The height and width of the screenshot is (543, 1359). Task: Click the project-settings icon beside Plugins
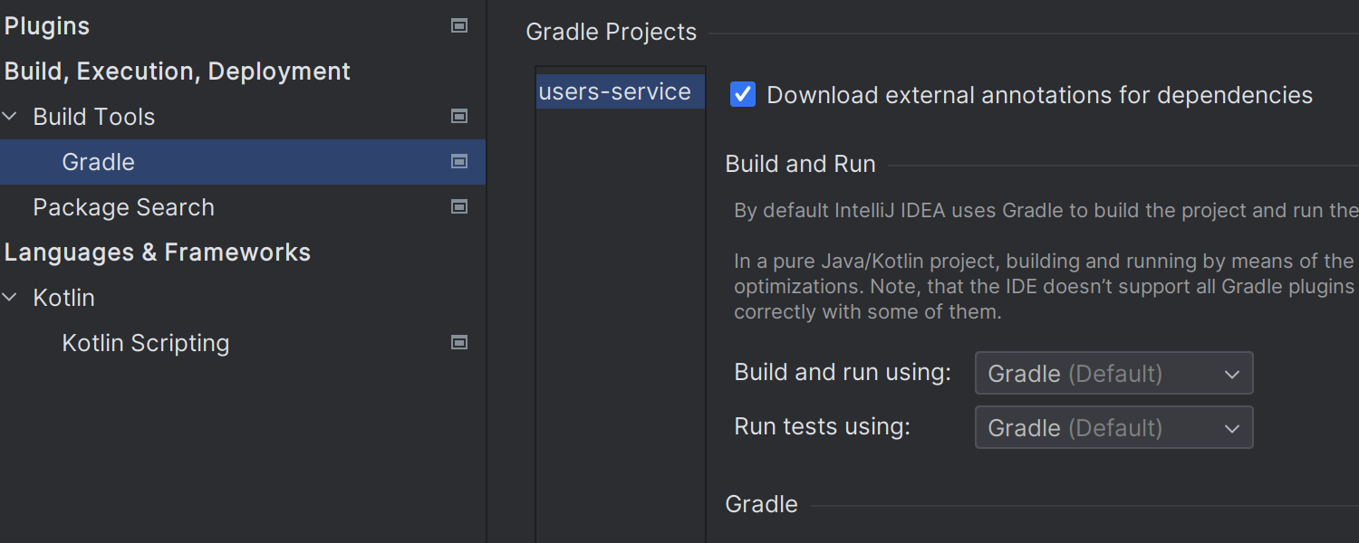click(459, 26)
